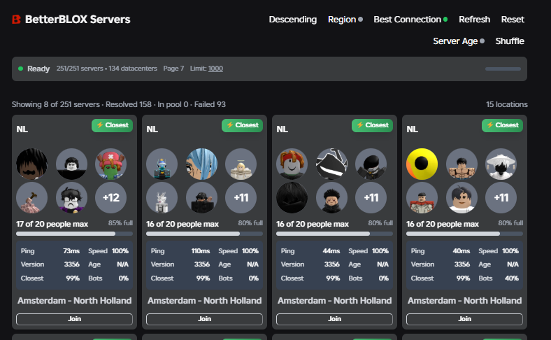Click the loading progress bar in status panel

coord(503,69)
